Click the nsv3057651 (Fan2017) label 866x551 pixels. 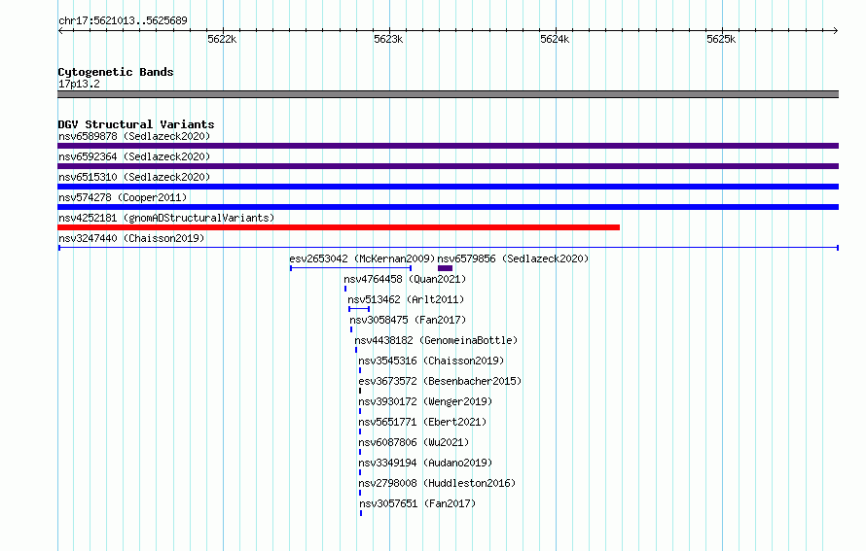point(417,503)
